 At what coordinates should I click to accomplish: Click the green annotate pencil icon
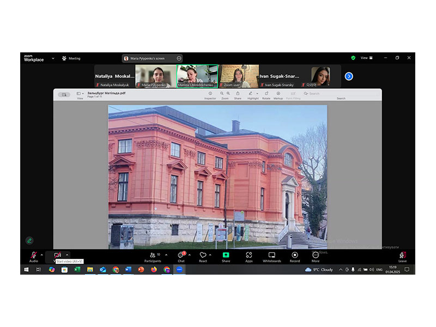pyautogui.click(x=29, y=240)
